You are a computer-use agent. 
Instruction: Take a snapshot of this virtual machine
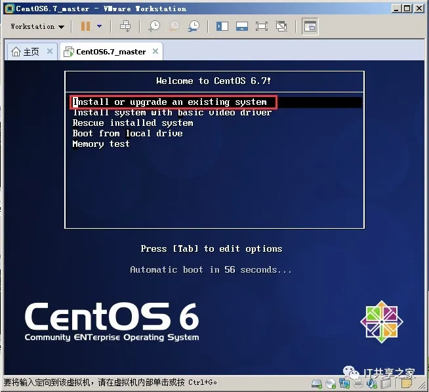(154, 26)
